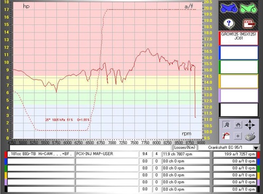Click the 181cc BIG-TB Hi-CAM description field

41,154
